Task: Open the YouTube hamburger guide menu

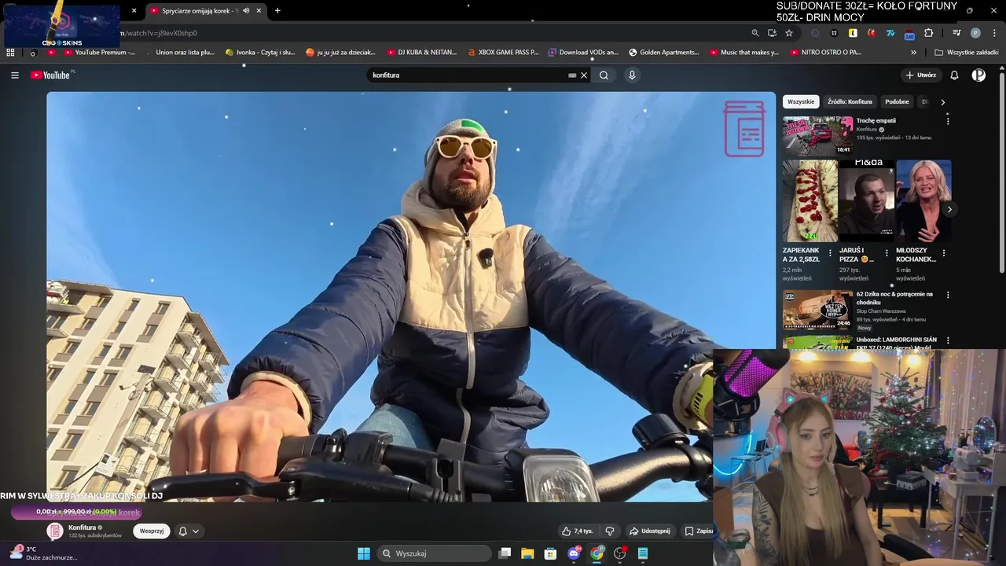Action: click(15, 75)
